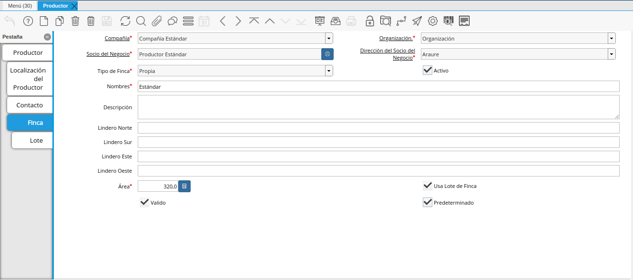Click the Lindero Este field
633x280 pixels.
378,156
